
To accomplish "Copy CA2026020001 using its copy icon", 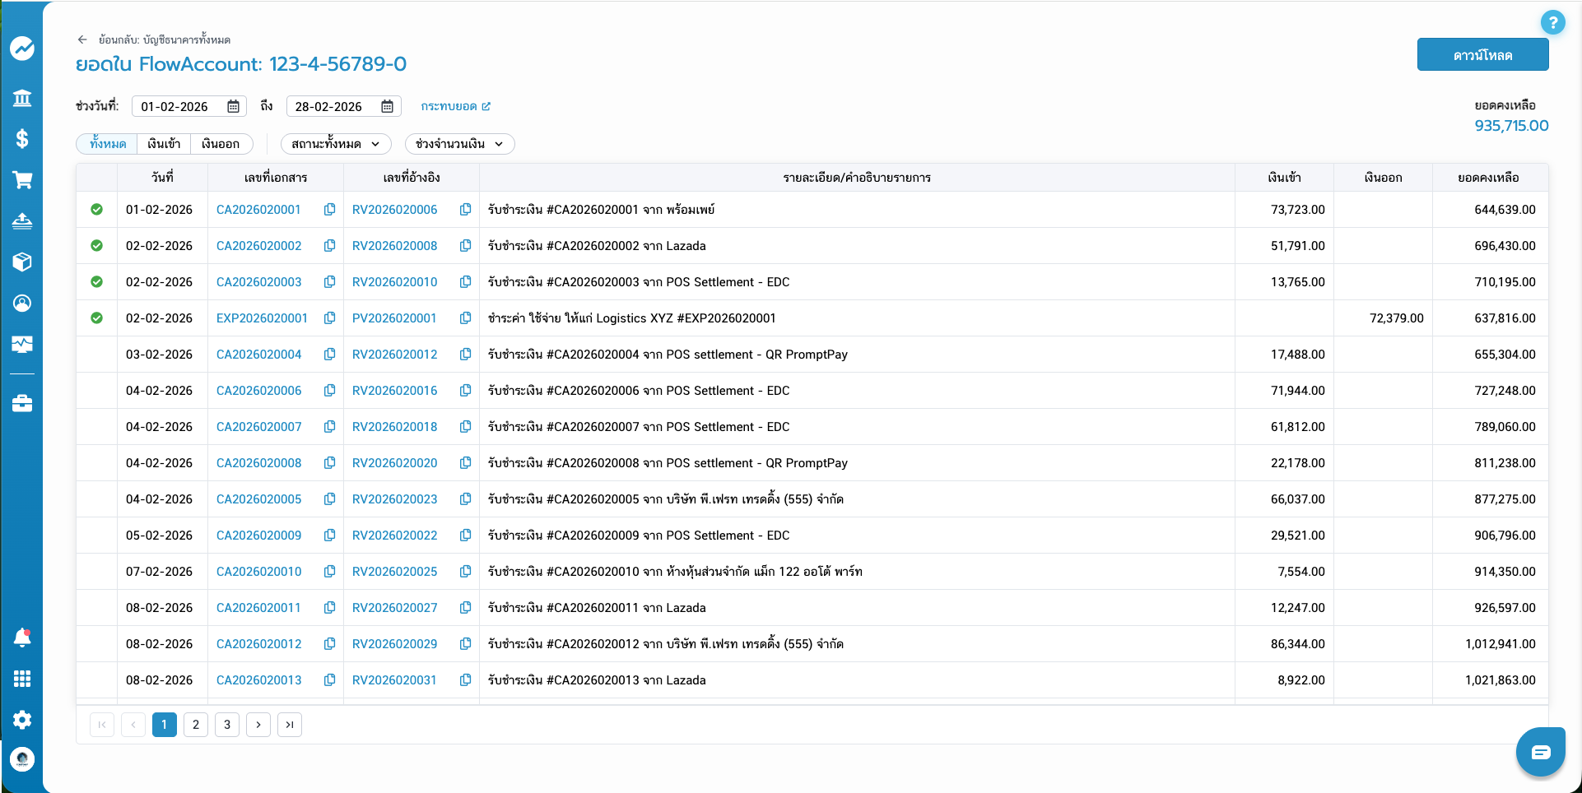I will click(329, 209).
